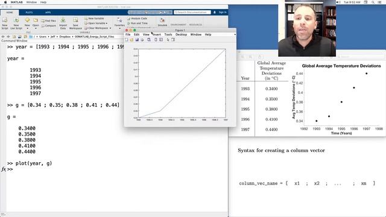Click the dock arrow at Figure menu bar's right

tap(235, 35)
